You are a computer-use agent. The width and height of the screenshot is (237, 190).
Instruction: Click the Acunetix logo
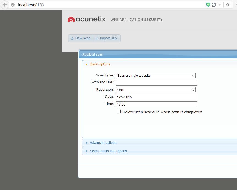click(x=87, y=20)
